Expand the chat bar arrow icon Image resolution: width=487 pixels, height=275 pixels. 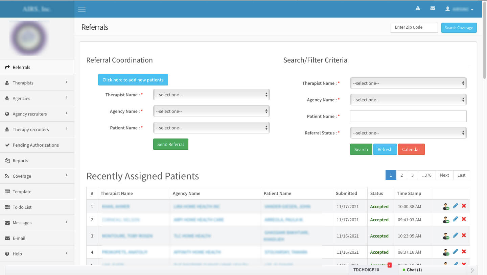point(472,270)
